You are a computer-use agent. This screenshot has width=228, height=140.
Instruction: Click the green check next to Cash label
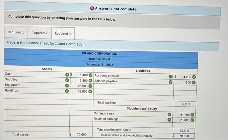pos(67,75)
